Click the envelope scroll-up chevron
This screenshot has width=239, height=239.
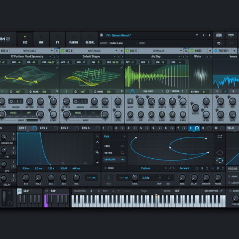coord(98,142)
